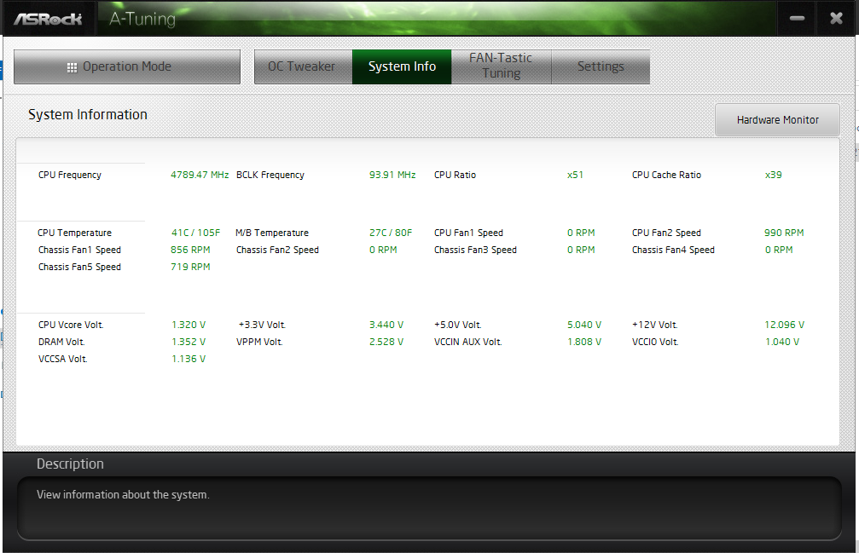Open the Operation Mode section

coord(127,66)
